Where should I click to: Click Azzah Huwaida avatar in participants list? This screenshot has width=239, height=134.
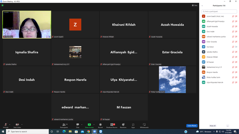[x=204, y=26]
